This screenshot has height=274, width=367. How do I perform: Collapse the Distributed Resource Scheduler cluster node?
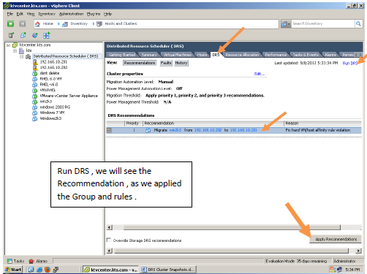click(x=22, y=56)
